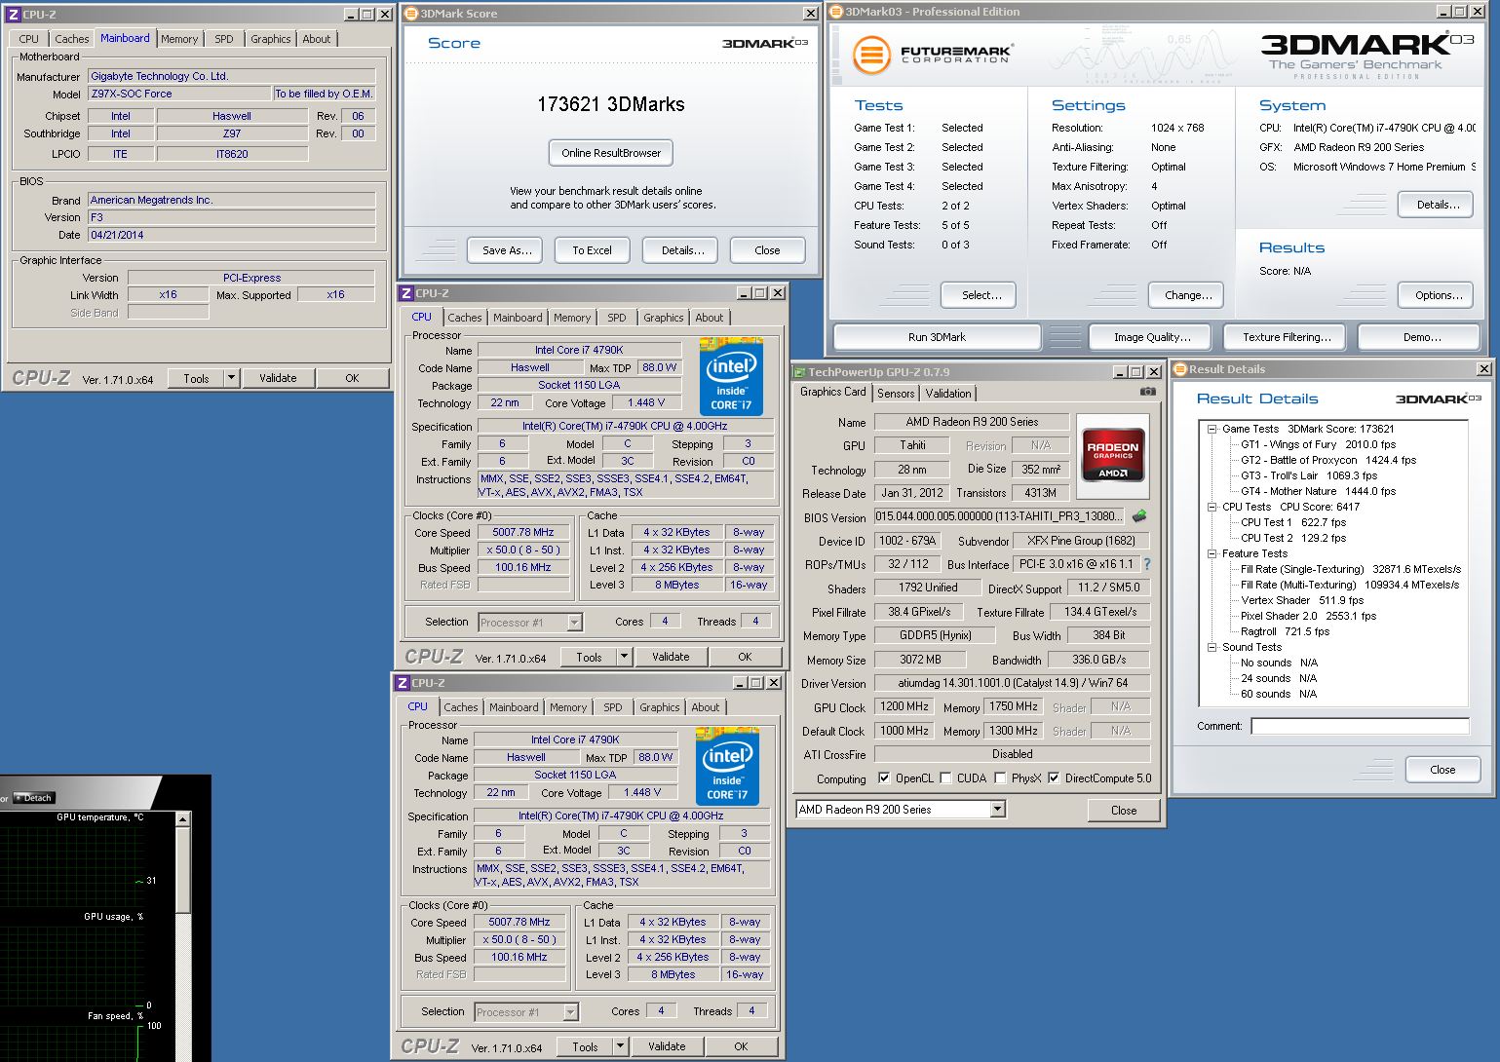The image size is (1500, 1062).
Task: Click the XFX Pine Group subvendor field
Action: [1081, 541]
